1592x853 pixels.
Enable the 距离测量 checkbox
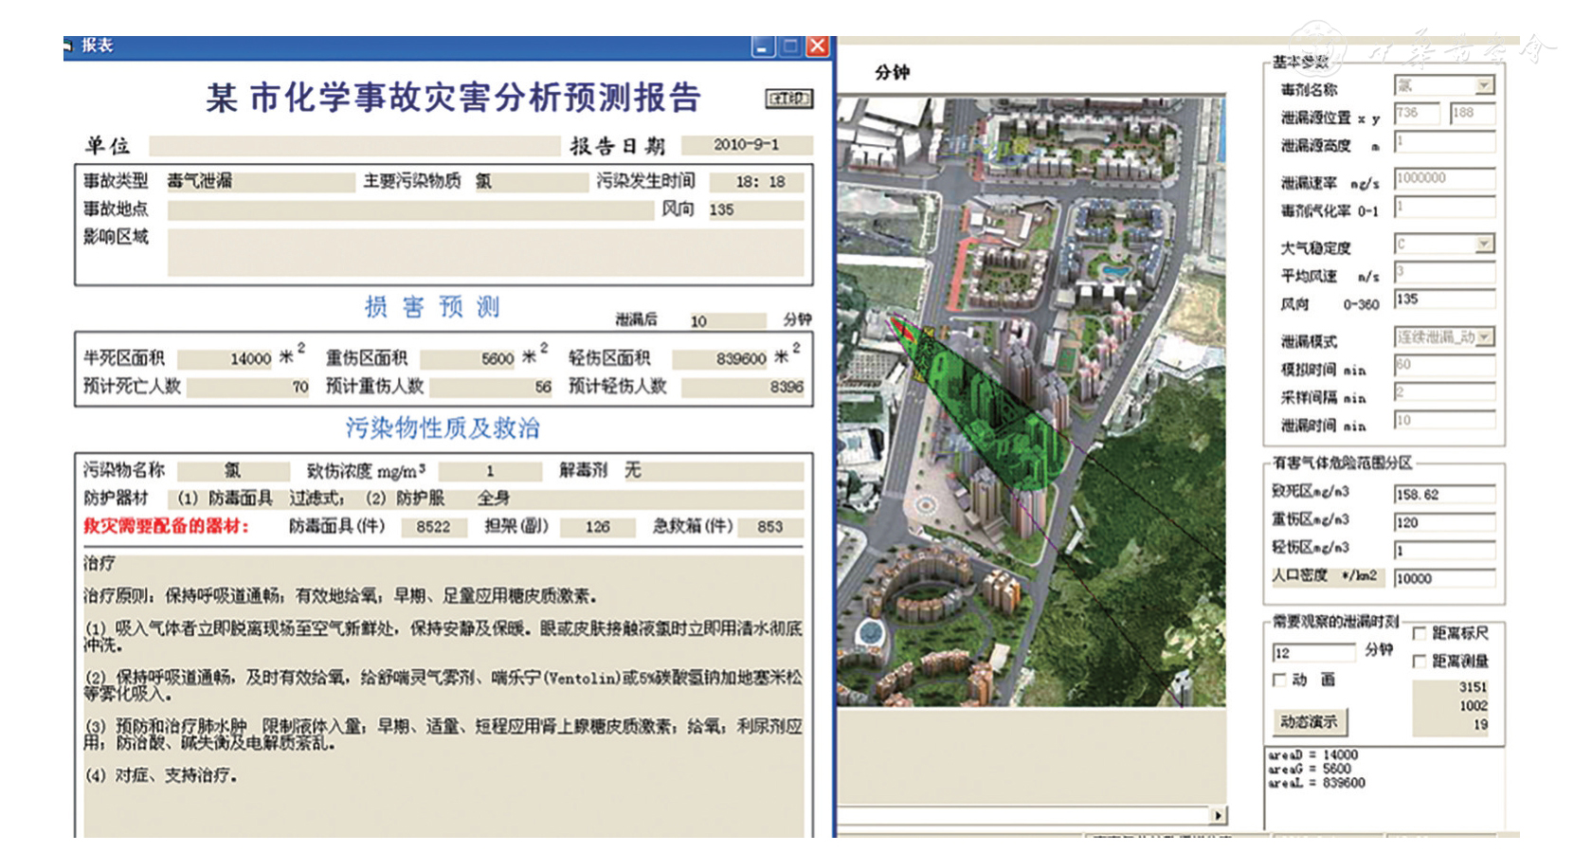1420,662
